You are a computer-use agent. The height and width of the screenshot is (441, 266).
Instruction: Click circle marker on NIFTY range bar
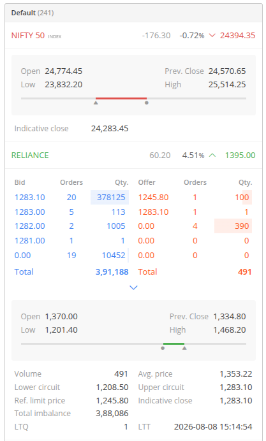(x=147, y=103)
